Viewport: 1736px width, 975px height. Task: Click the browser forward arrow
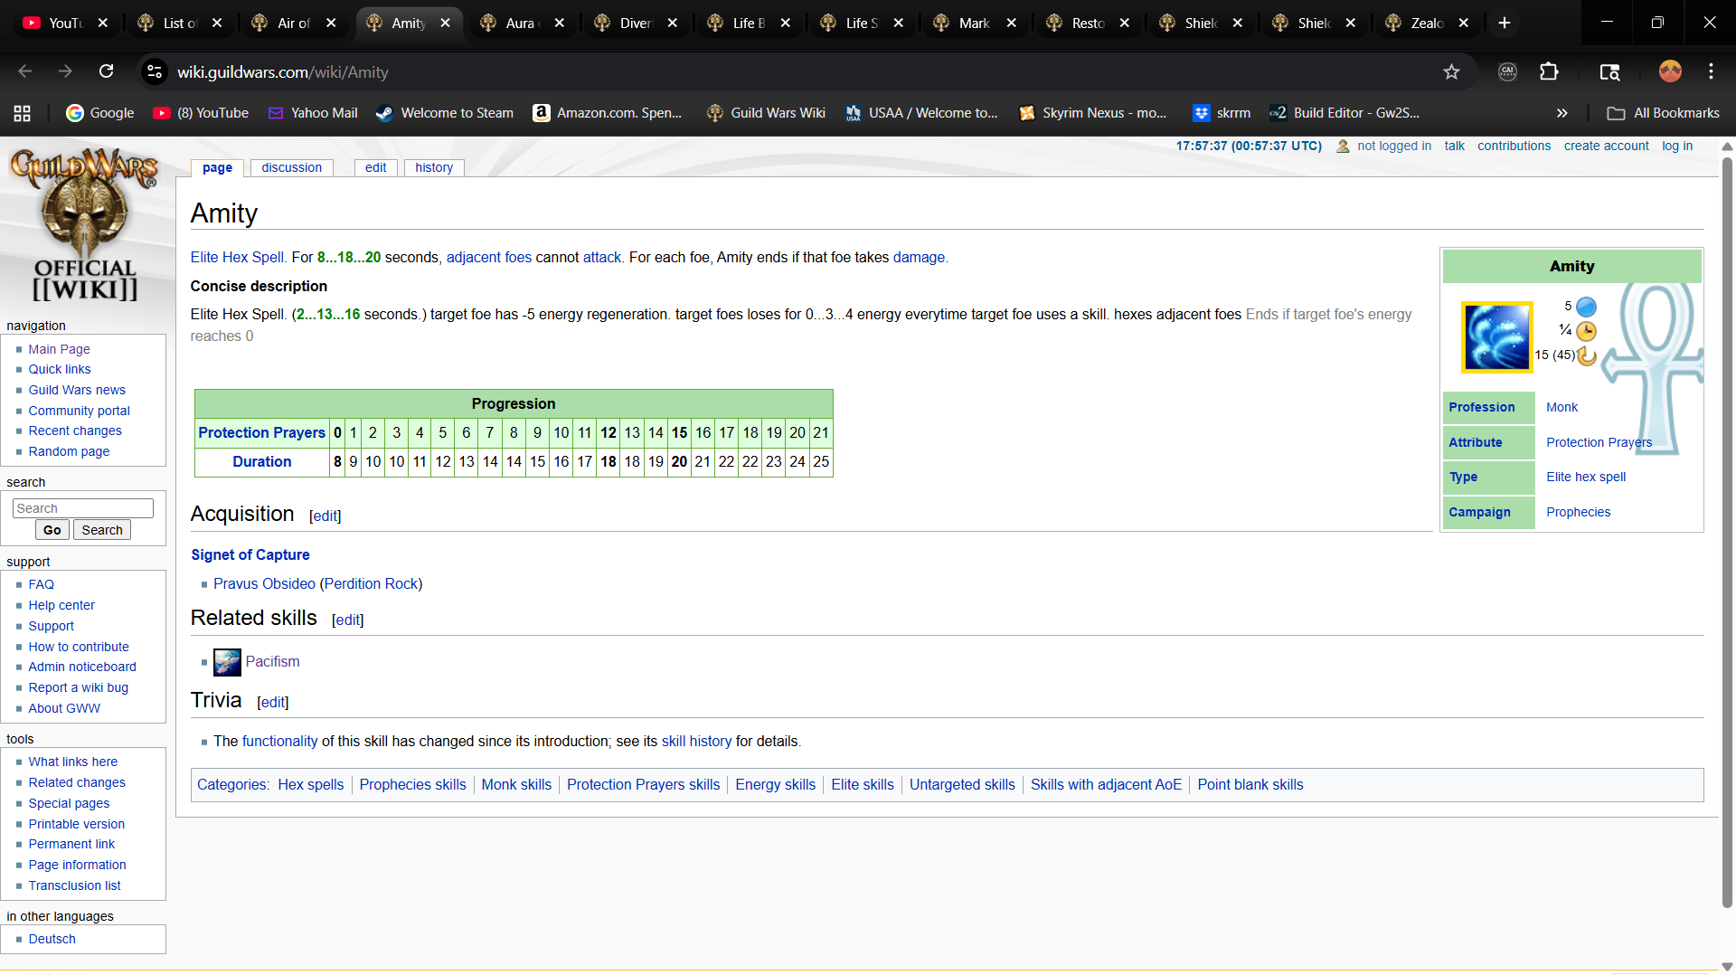tap(65, 71)
